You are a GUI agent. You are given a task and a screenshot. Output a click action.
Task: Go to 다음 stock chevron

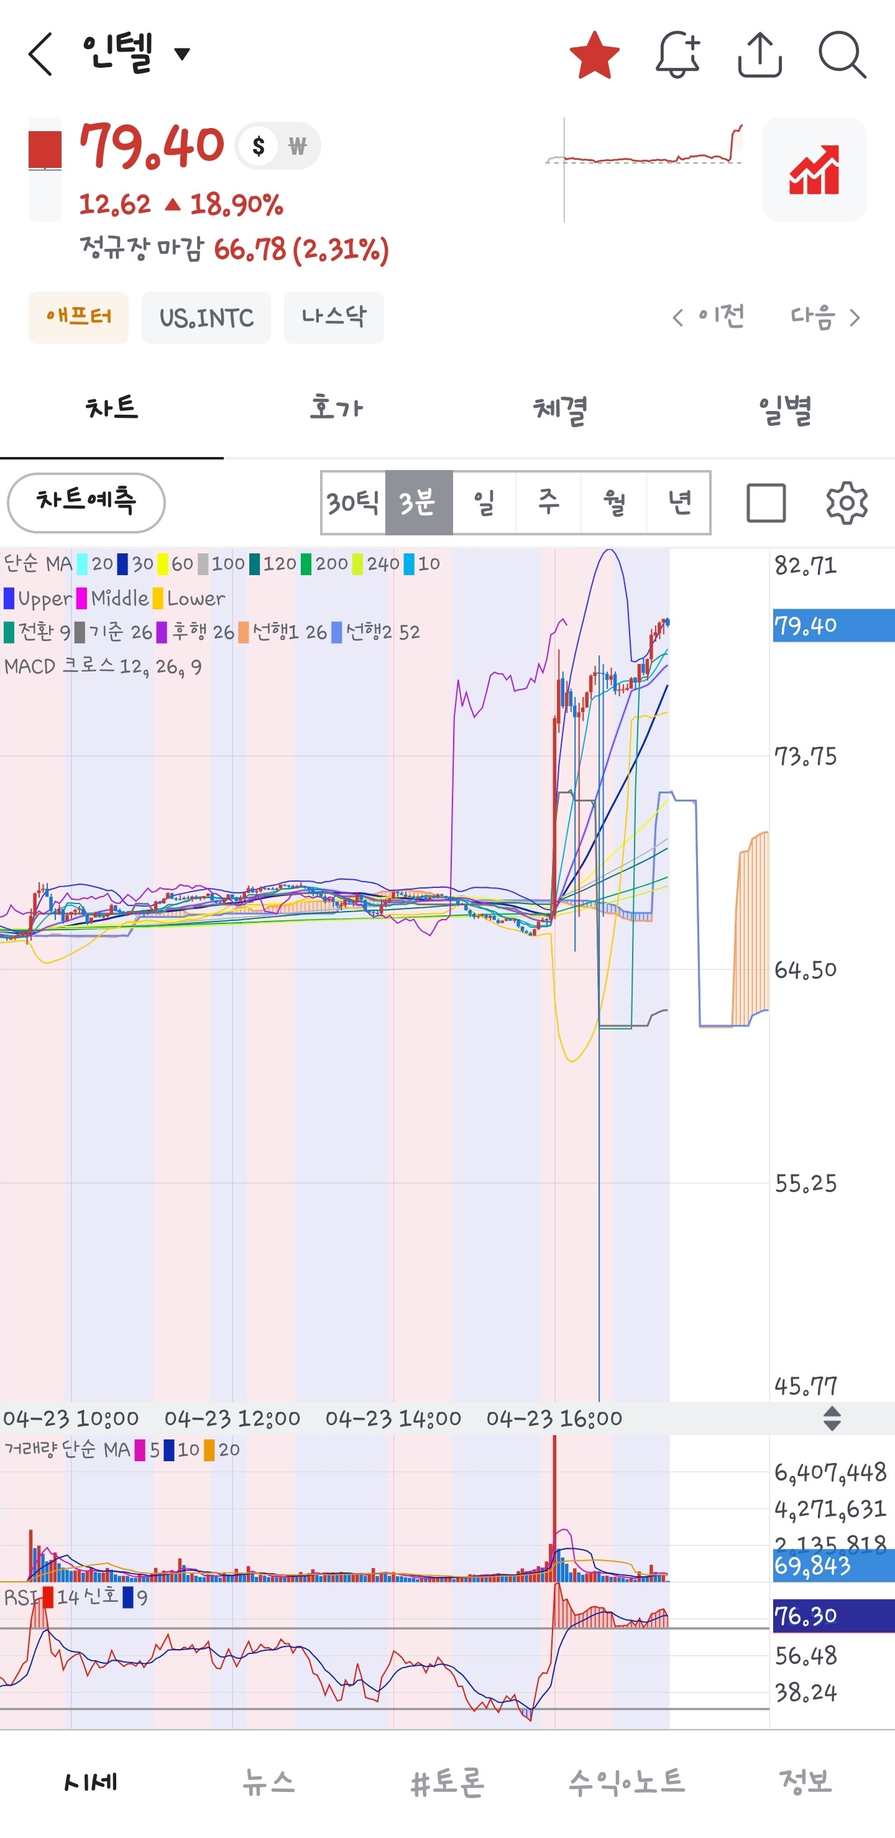(x=825, y=316)
